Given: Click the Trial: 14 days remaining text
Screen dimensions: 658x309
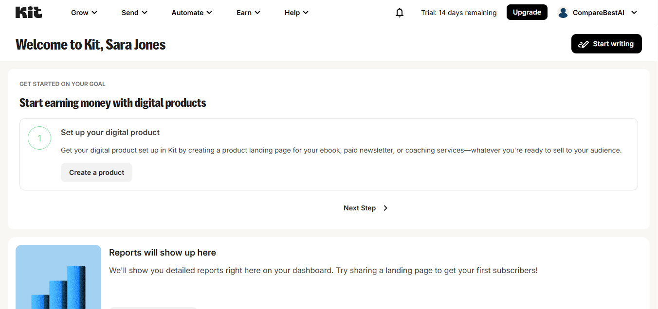Looking at the screenshot, I should point(459,13).
